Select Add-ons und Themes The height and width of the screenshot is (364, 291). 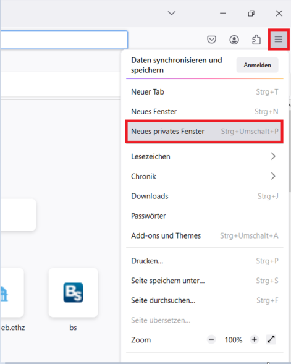(x=205, y=235)
